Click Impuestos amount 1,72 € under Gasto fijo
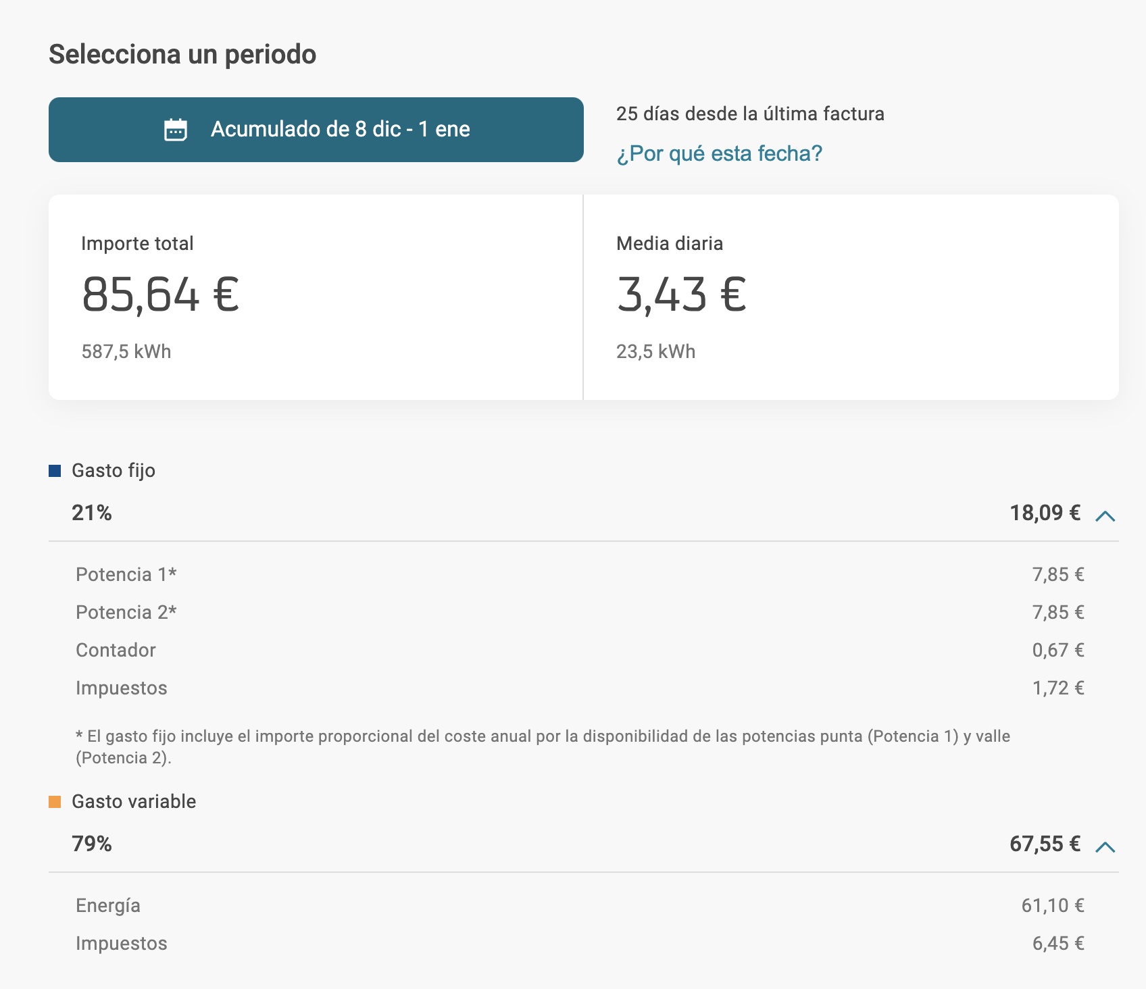The height and width of the screenshot is (989, 1146). click(1058, 688)
